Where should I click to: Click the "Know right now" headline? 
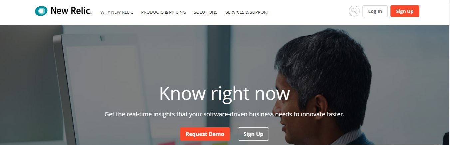(225, 94)
